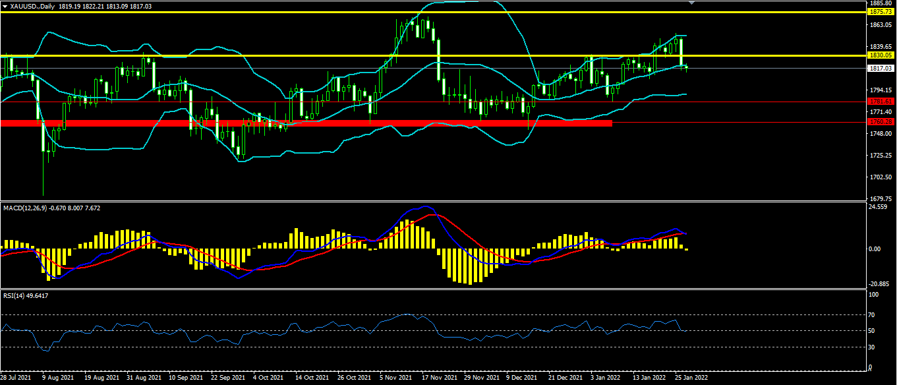The image size is (897, 385).
Task: Click the RSI 70 level scale value
Action: (871, 314)
